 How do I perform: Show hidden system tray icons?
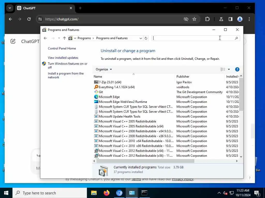pyautogui.click(x=219, y=193)
